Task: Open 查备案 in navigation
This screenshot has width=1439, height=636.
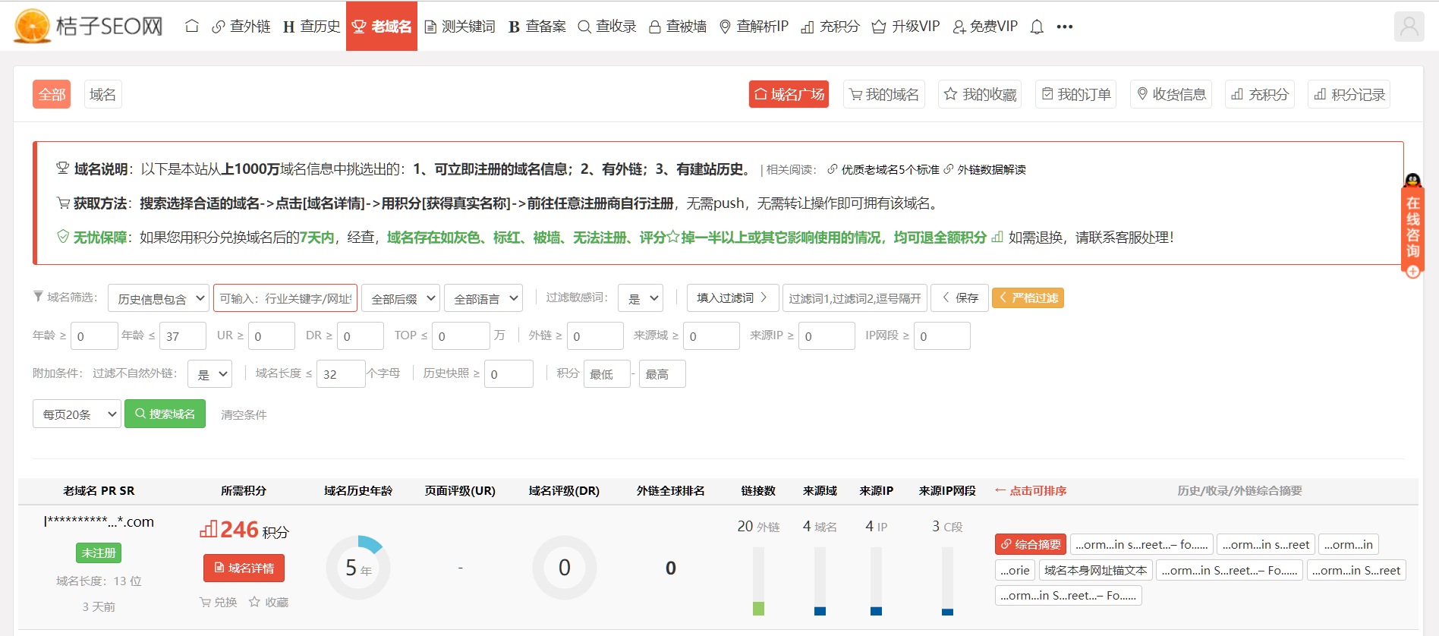Action: [537, 27]
